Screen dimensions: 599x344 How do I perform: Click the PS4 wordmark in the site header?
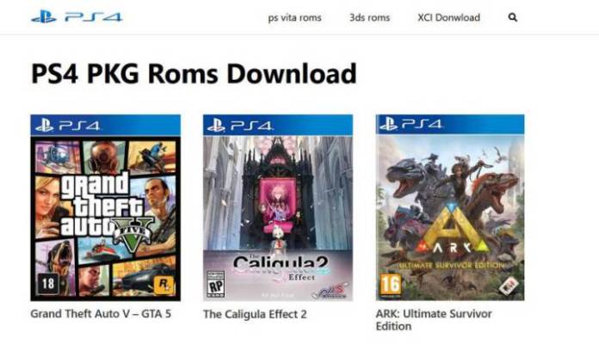93,17
